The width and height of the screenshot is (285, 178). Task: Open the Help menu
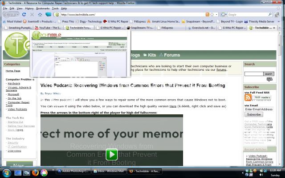64,8
